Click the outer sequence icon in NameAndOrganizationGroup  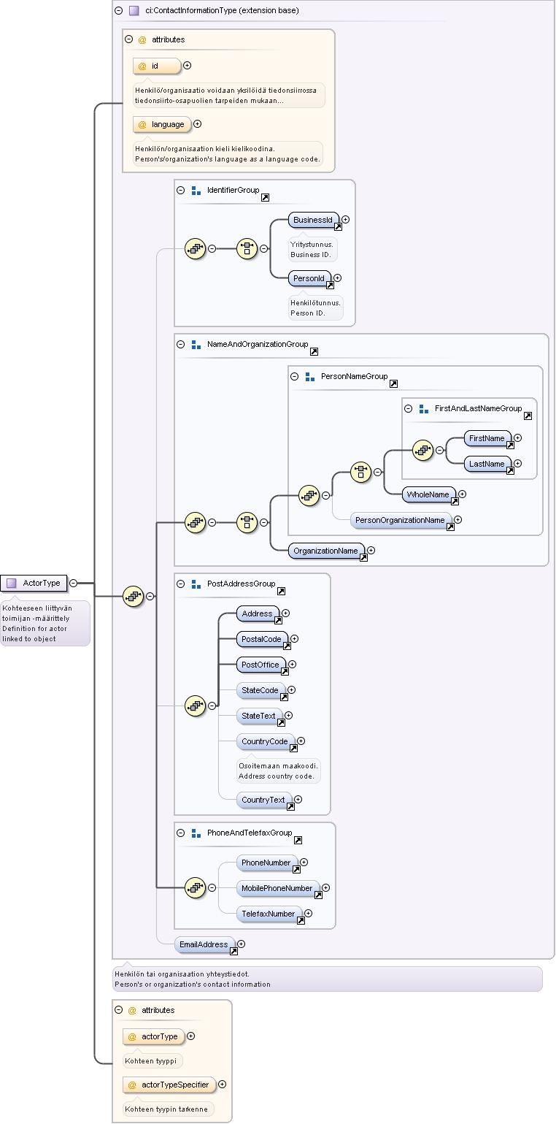coord(195,522)
